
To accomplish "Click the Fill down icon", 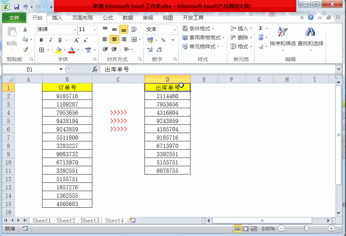I will (261, 38).
